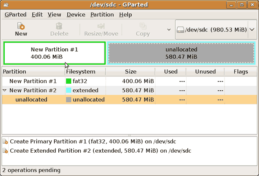Click the 400.06 MiB size cell

[x=138, y=81]
